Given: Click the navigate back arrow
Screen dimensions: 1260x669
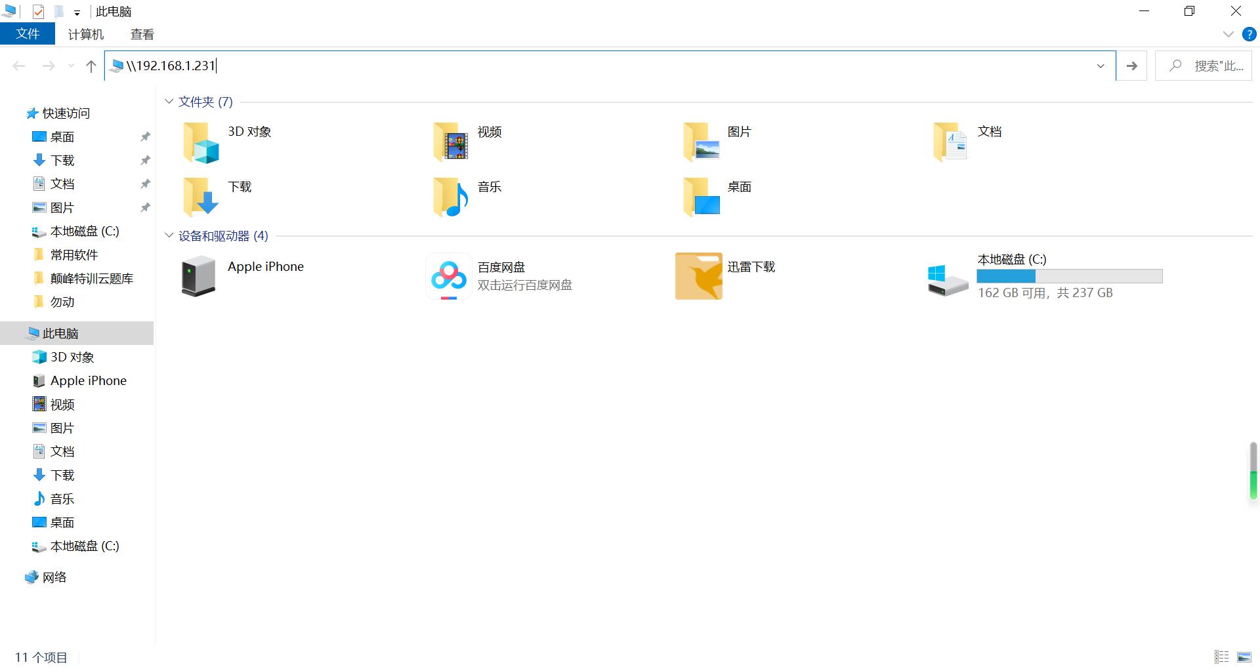Looking at the screenshot, I should pyautogui.click(x=18, y=66).
